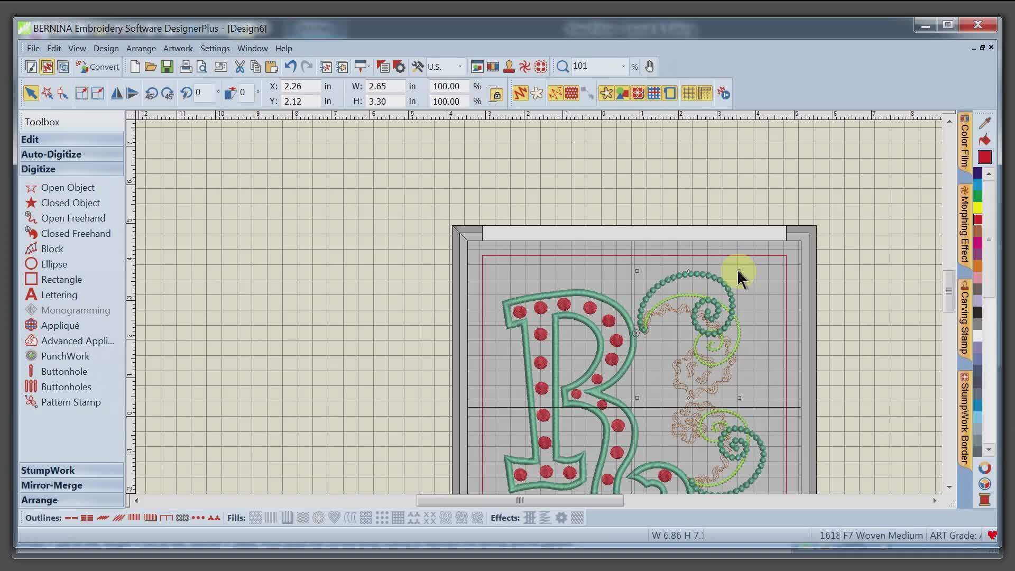The width and height of the screenshot is (1015, 571).
Task: Toggle the Show Grid button
Action: (688, 93)
